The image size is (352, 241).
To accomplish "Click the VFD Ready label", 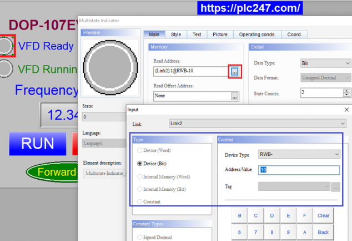I will tap(46, 46).
